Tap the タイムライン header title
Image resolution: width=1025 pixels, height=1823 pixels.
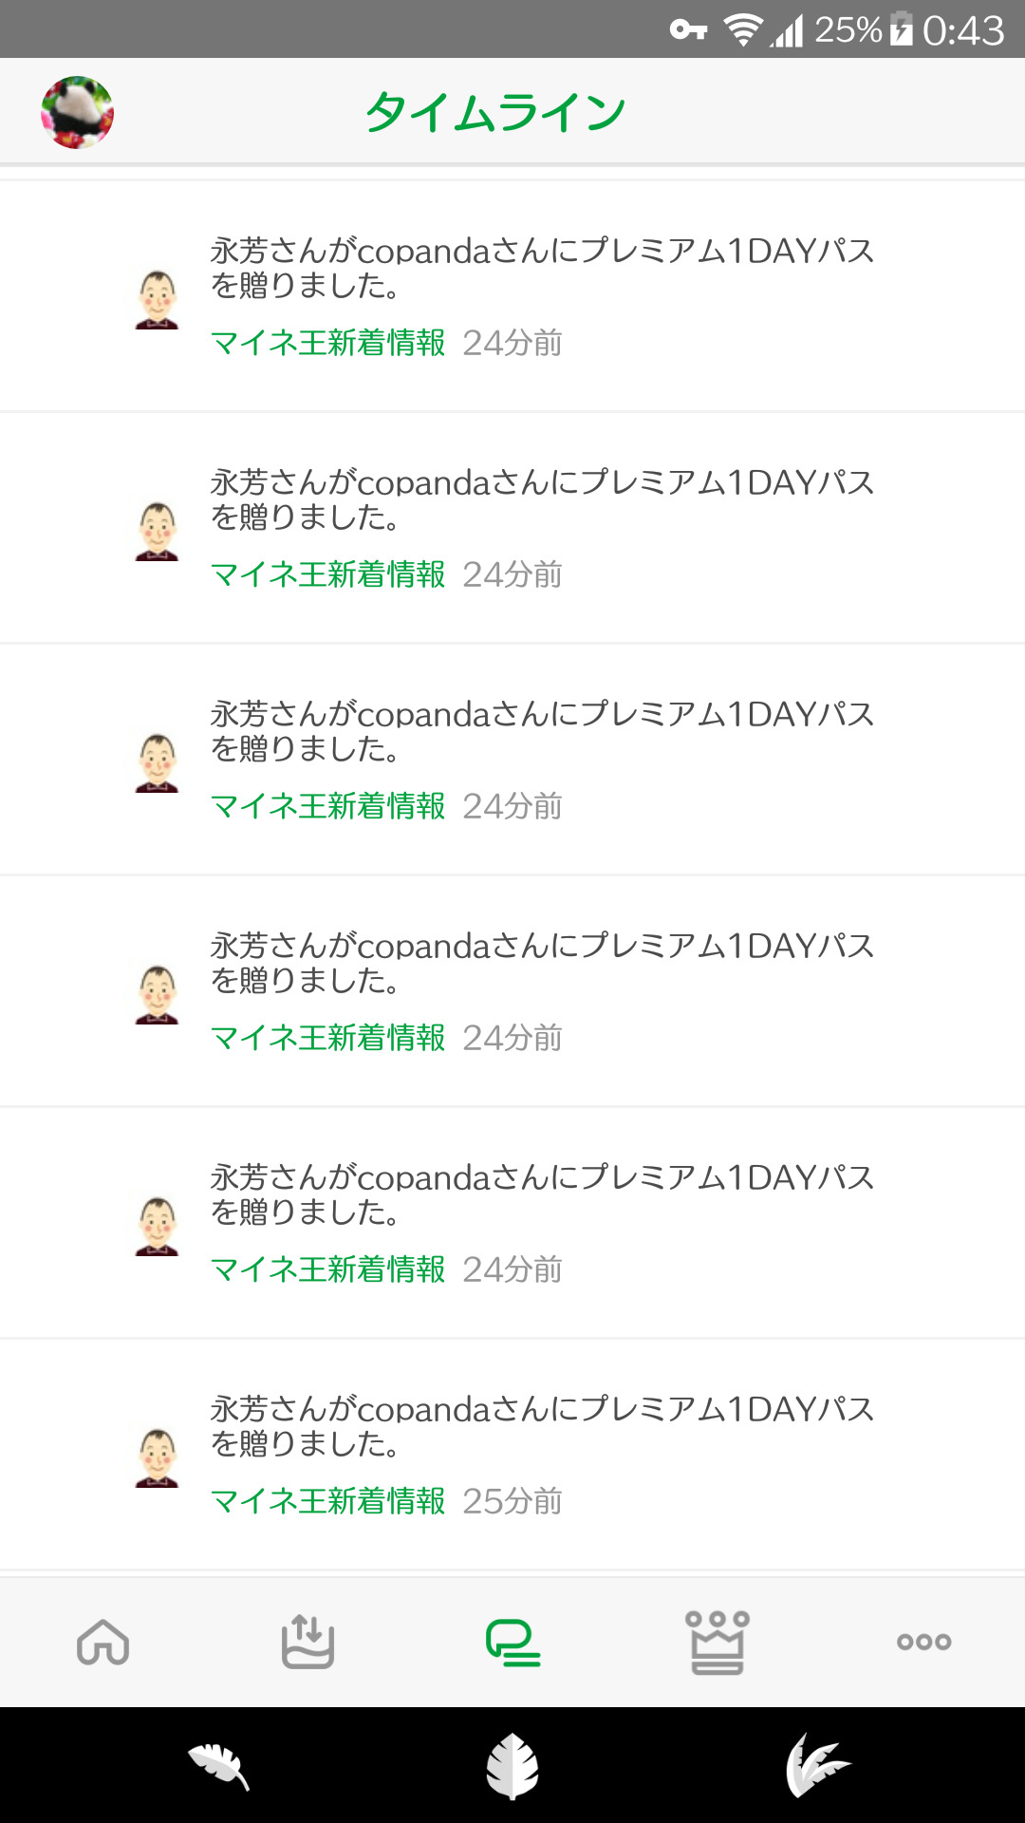pyautogui.click(x=495, y=112)
